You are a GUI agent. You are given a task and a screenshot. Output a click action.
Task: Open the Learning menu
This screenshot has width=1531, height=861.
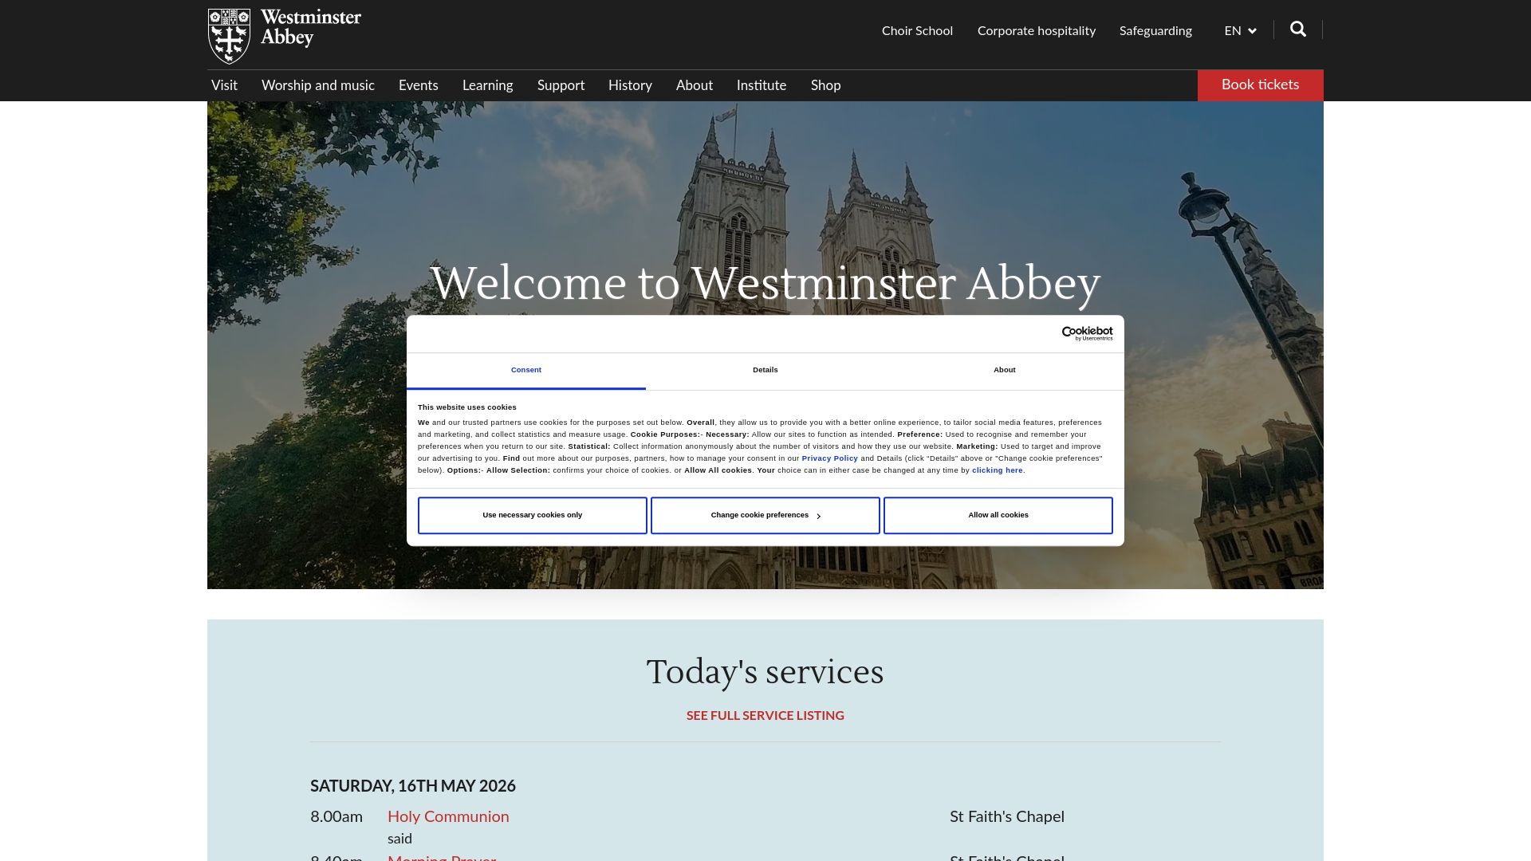[x=487, y=85]
